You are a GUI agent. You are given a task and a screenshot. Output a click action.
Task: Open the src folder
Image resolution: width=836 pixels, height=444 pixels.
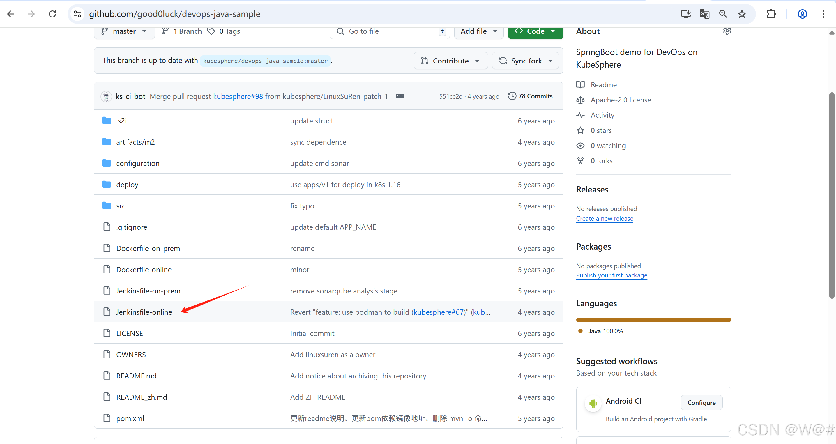point(121,206)
